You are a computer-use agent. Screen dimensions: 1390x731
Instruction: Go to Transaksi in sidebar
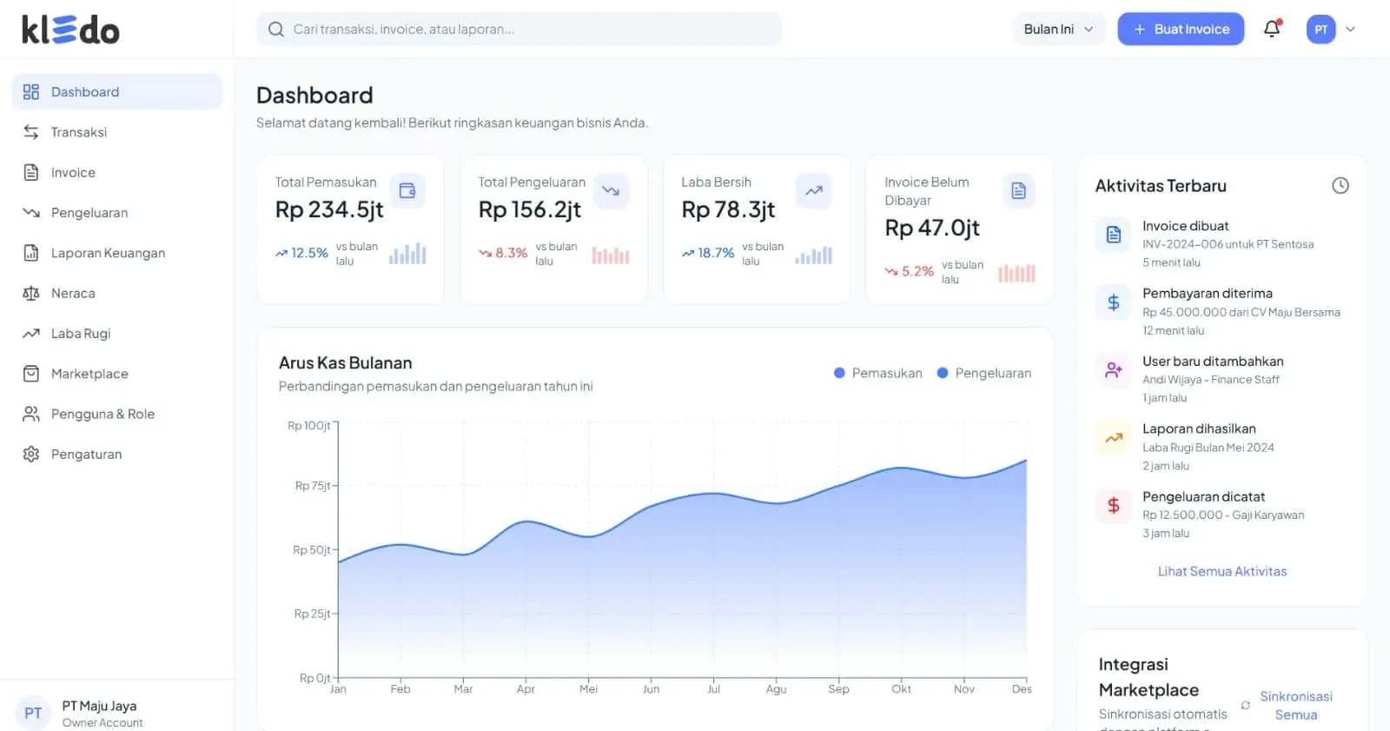(x=116, y=132)
